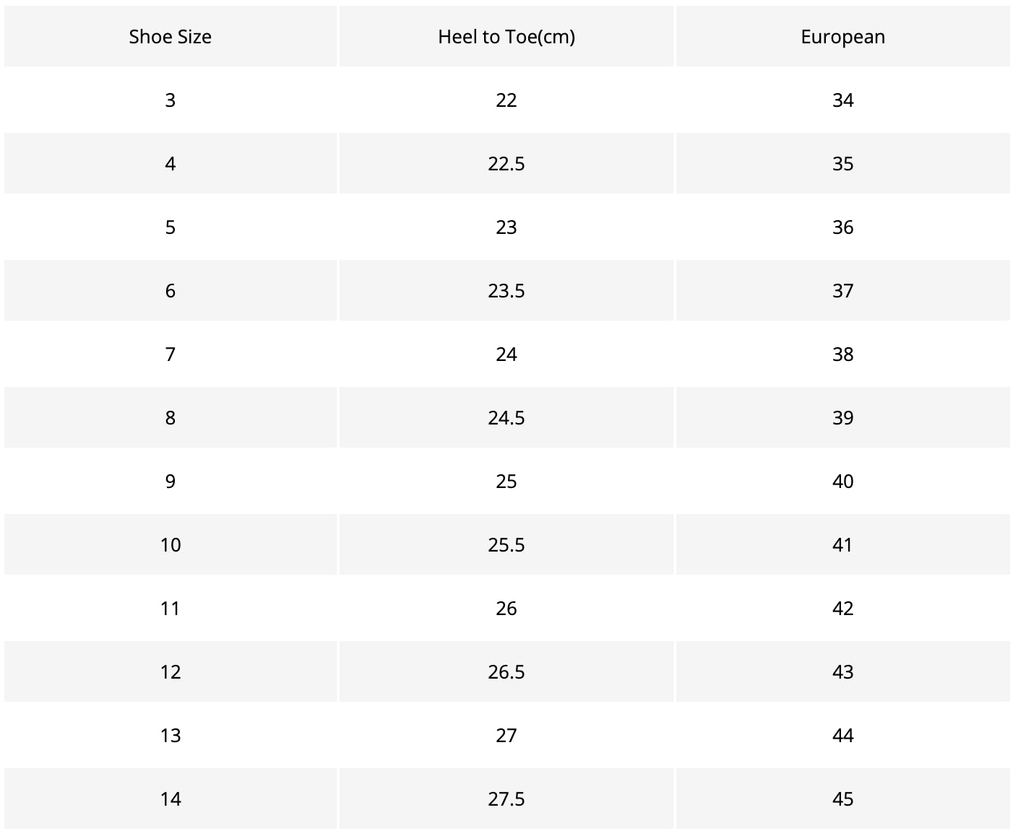Click European size 39
The image size is (1013, 836).
tap(842, 418)
